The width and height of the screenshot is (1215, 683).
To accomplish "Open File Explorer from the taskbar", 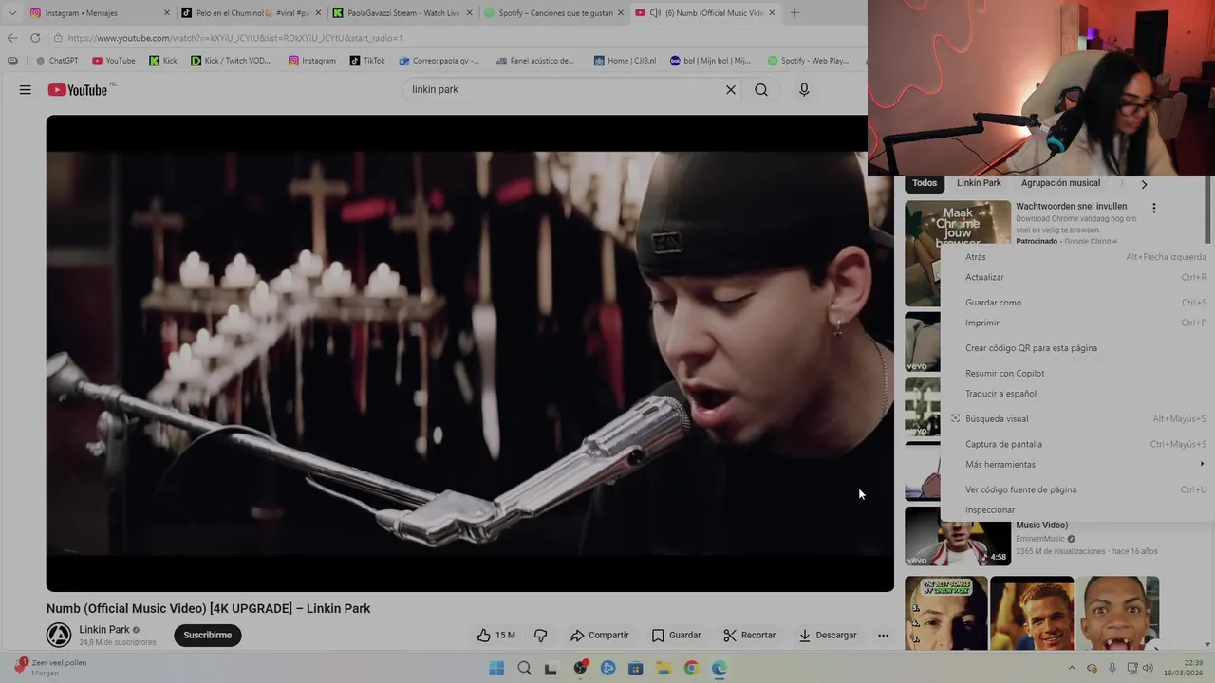I will [x=664, y=668].
